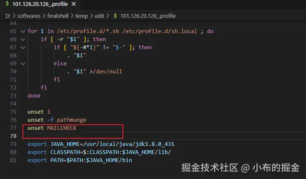Screen dimensions: 306x179
Task: Click 'pathmunge' on line 76
Action: [72, 120]
